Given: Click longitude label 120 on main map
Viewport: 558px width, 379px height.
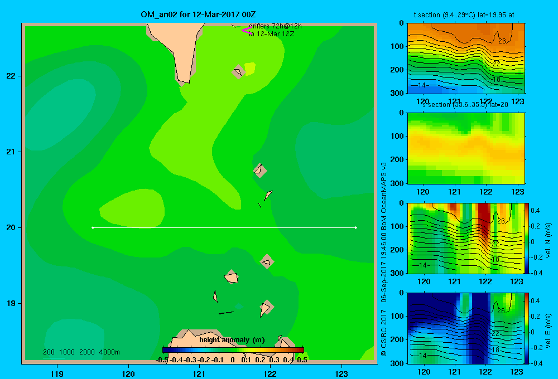Looking at the screenshot, I should (128, 373).
